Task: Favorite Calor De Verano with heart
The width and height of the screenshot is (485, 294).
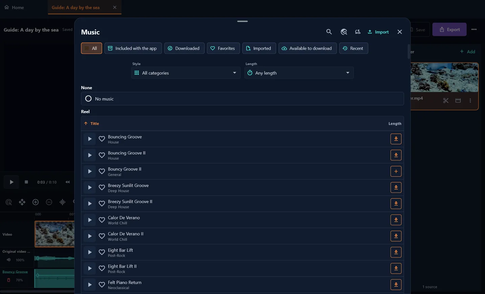Action: [102, 220]
